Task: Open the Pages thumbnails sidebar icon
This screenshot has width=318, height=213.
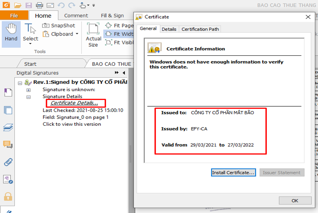Action: pyautogui.click(x=8, y=110)
